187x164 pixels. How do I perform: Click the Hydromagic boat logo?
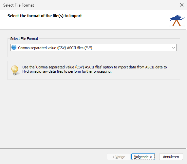tap(177, 20)
